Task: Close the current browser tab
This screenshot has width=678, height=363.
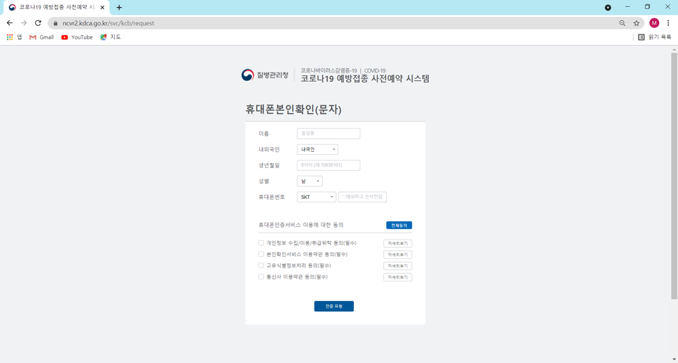Action: tap(102, 8)
